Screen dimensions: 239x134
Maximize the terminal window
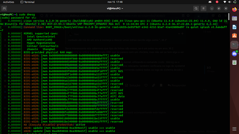tap(219, 9)
